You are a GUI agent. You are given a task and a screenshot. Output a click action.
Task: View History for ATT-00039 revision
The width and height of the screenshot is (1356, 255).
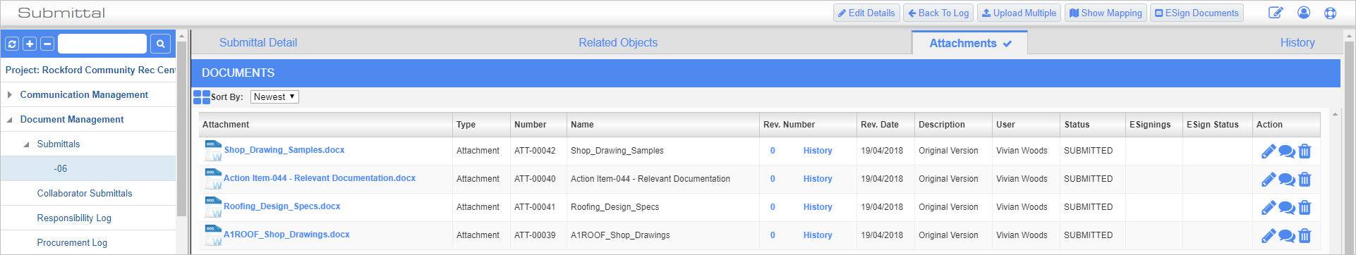pyautogui.click(x=818, y=235)
